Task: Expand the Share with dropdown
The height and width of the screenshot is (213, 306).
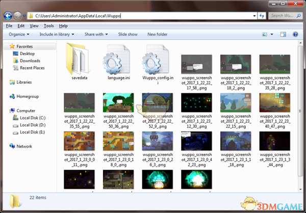Action: 96,34
